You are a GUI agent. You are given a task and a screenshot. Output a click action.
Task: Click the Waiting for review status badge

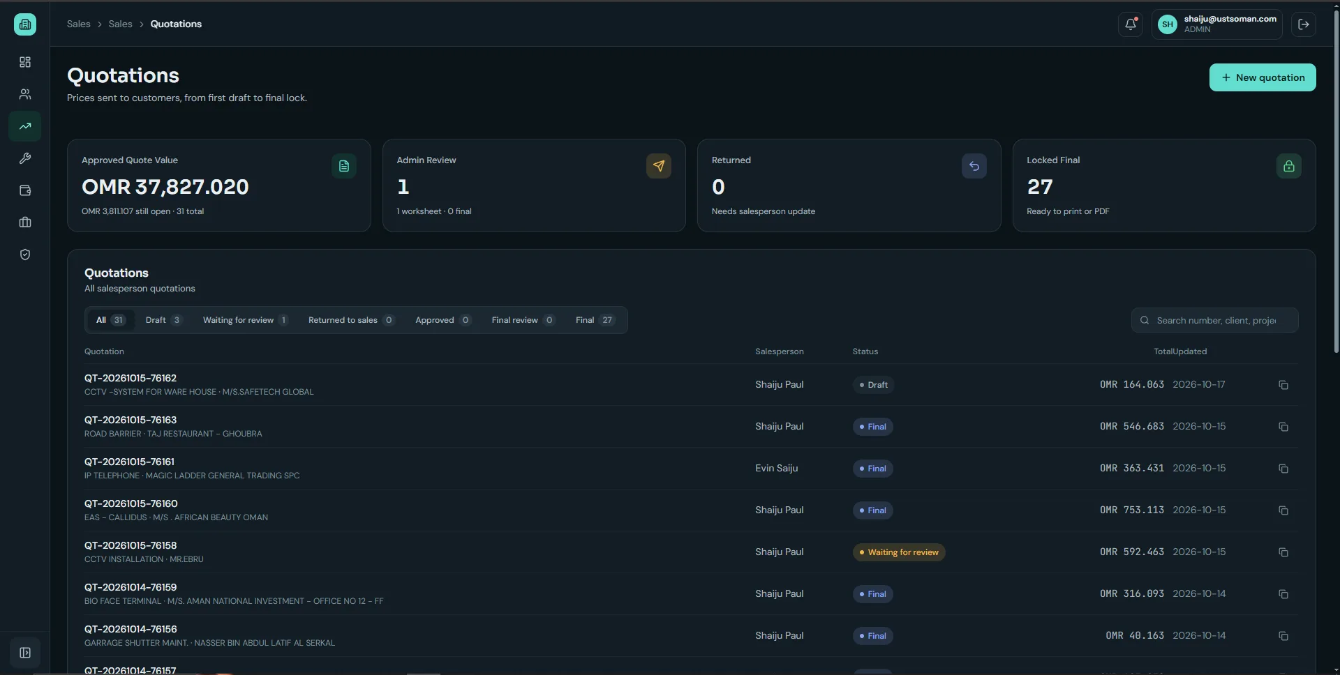point(899,552)
